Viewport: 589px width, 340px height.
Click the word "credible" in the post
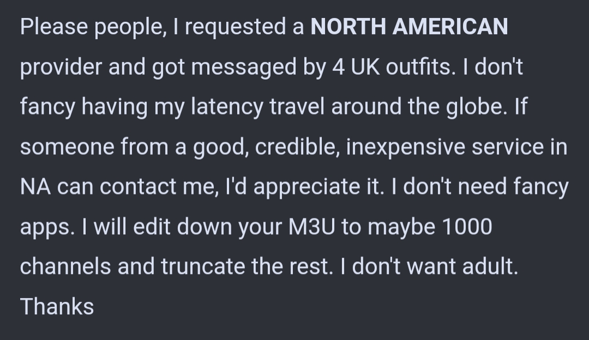tap(297, 147)
